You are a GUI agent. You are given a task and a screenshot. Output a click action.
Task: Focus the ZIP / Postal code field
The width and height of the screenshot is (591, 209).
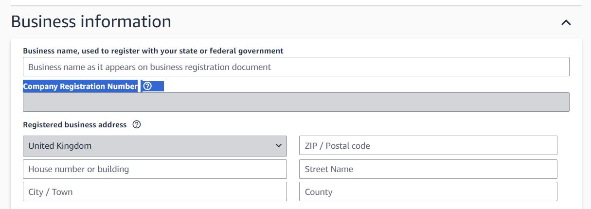(x=428, y=145)
